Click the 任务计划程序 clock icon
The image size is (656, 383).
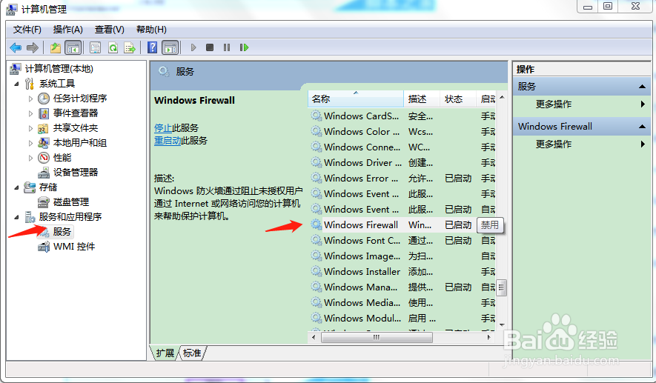[x=44, y=99]
